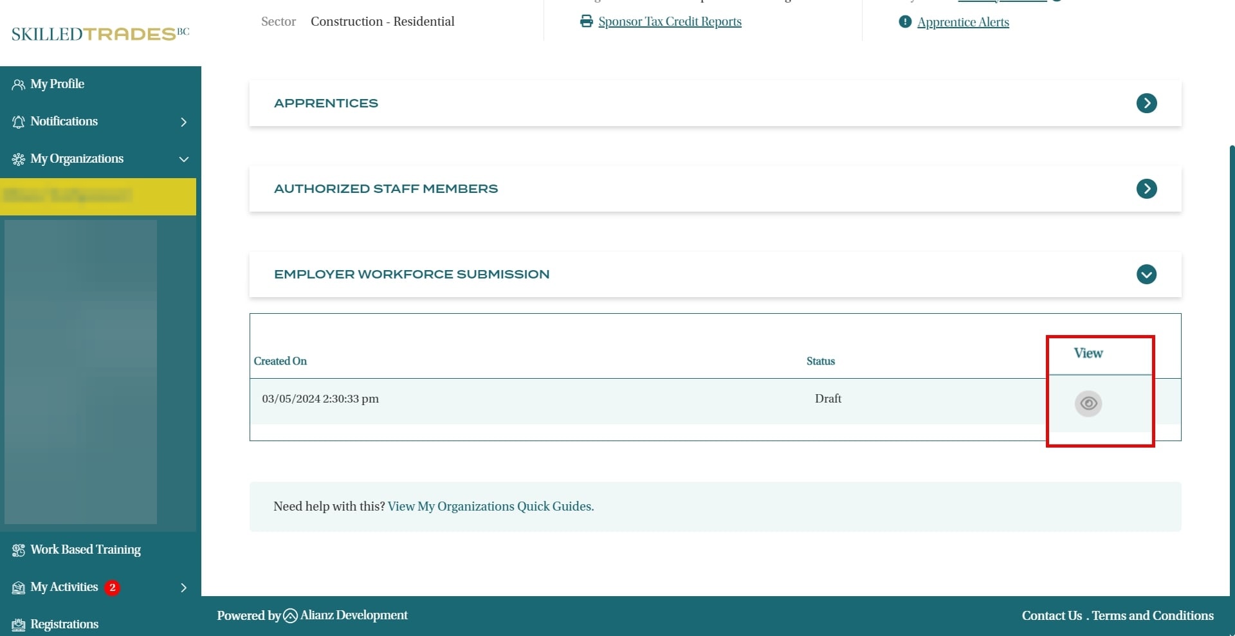
Task: Click the Notifications bell icon
Action: click(19, 122)
